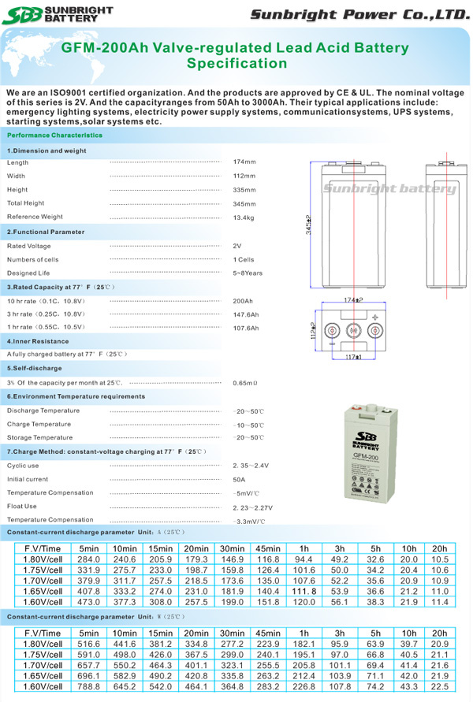Click the 5min column header in ampere table
Screen dimensions: 473x702
click(88, 548)
